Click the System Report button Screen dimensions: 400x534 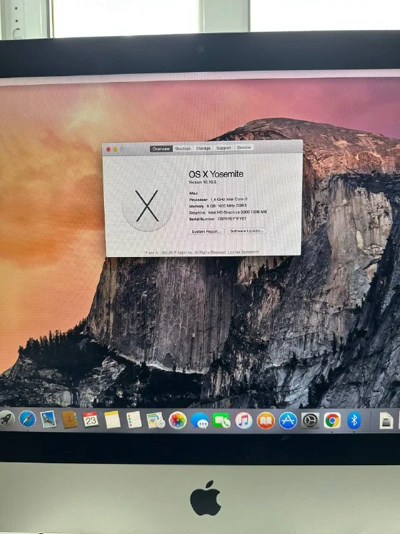(x=207, y=231)
